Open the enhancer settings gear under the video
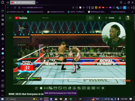The image size is (135, 101). [x=103, y=88]
